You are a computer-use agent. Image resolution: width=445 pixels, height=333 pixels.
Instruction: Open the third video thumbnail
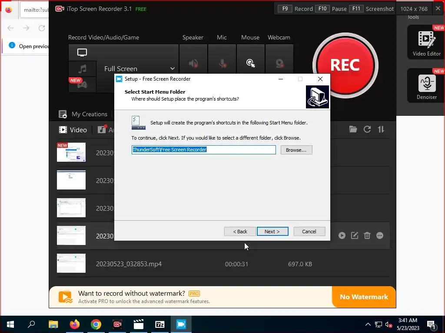pos(71,208)
